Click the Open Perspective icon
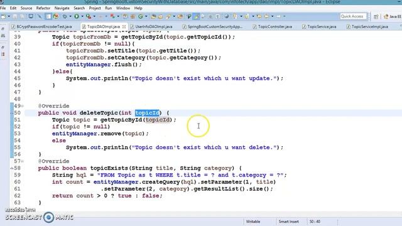Screen dimensions: 402x226 [x=376, y=17]
